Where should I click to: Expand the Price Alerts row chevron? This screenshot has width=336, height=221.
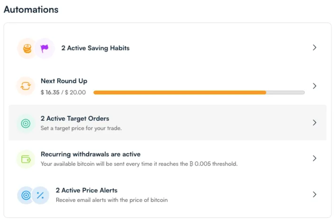pyautogui.click(x=315, y=194)
